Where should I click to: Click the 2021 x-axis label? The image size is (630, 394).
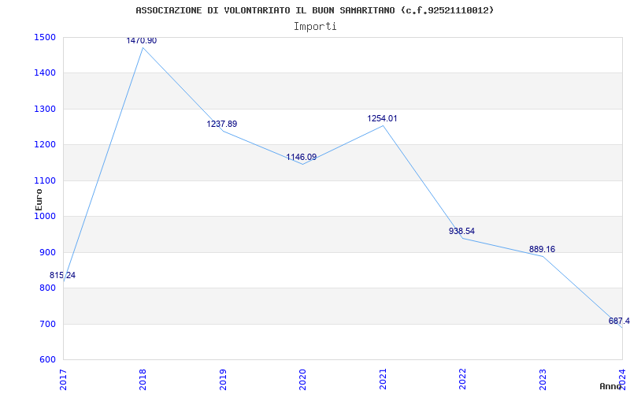[383, 380]
